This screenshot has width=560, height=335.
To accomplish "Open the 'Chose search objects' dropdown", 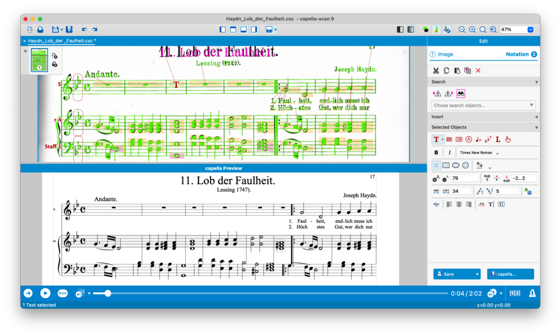I will [x=483, y=106].
